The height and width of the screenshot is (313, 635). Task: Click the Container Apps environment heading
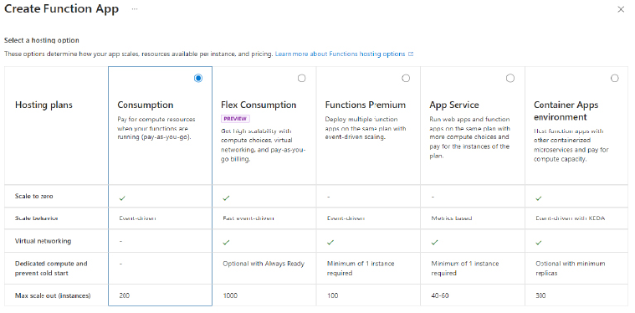click(566, 111)
